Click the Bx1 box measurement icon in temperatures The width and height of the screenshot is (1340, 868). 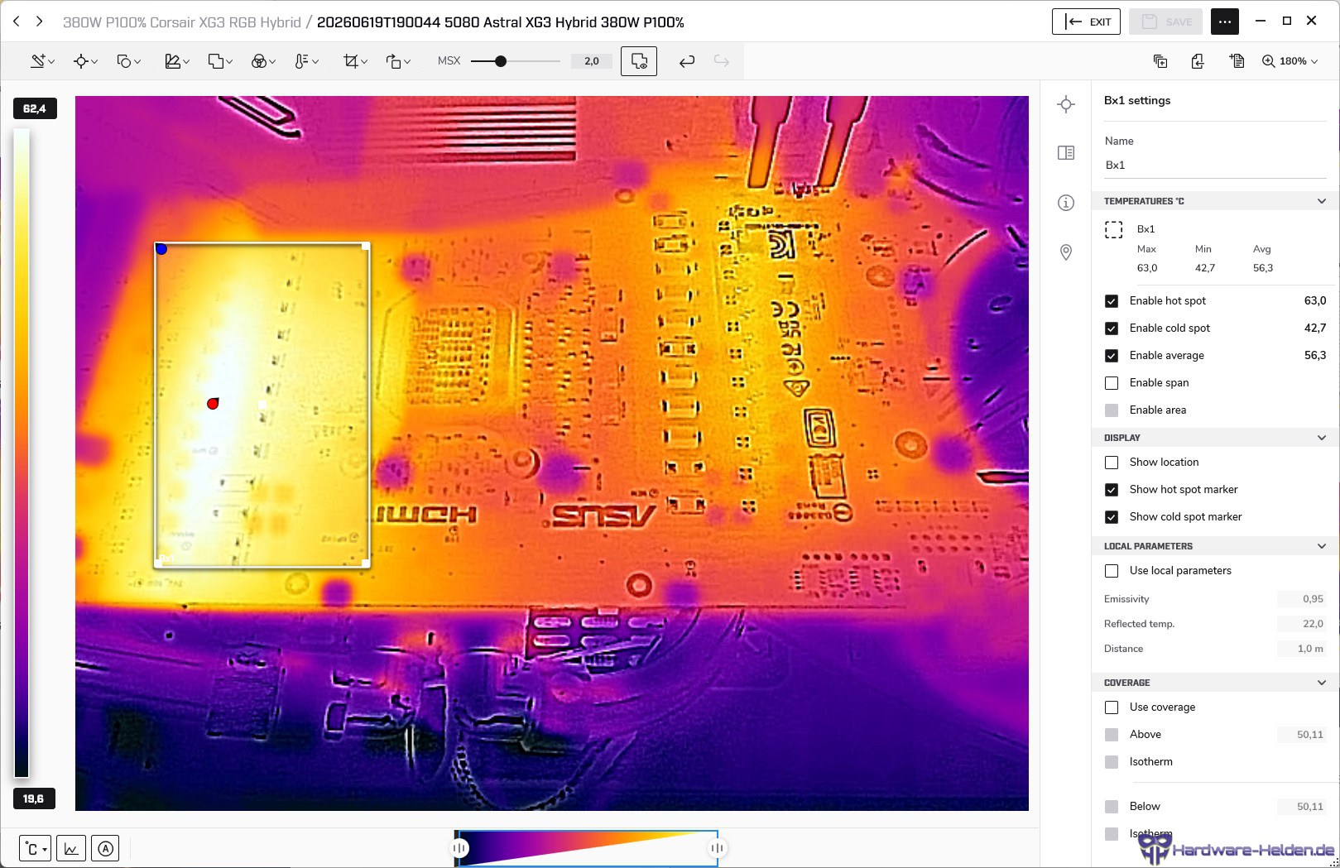pos(1114,229)
